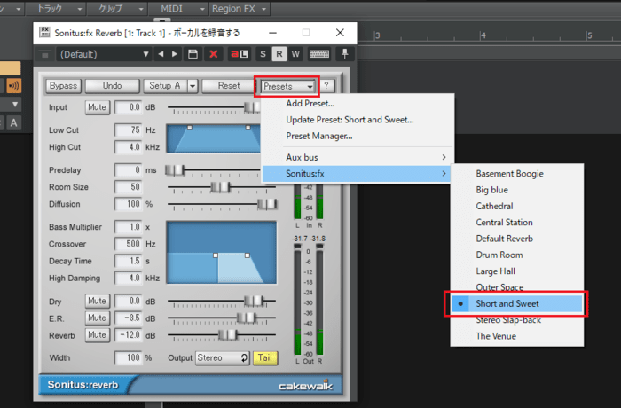Expand the Aux bus submenu
Viewport: 621px width, 408px height.
tap(358, 157)
